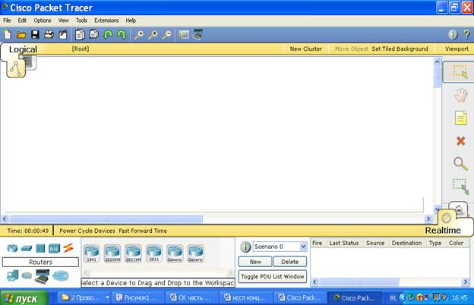Pick the 2811 router device
This screenshot has width=474, height=305.
tap(154, 253)
